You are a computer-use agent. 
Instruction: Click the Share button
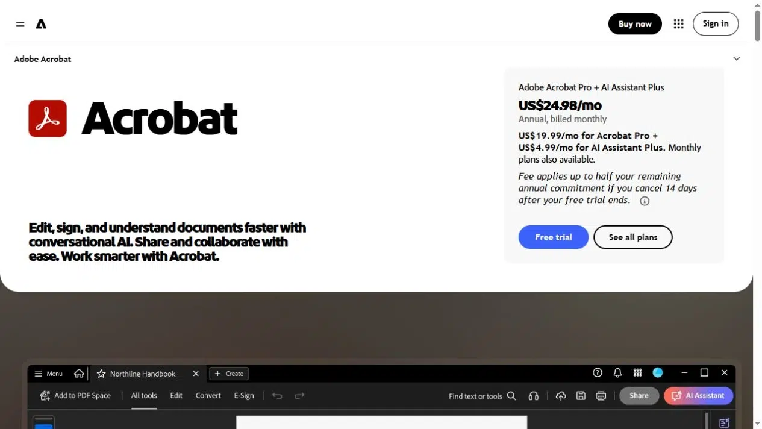click(x=639, y=396)
